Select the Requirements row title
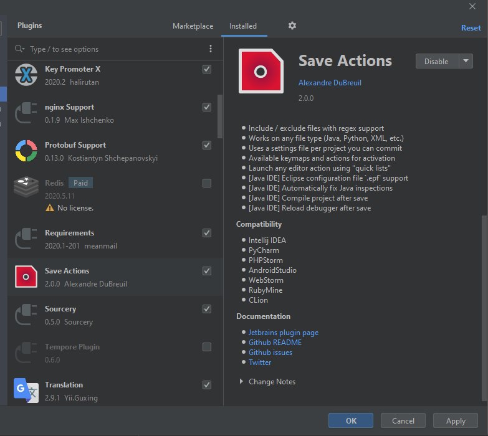 pyautogui.click(x=69, y=233)
